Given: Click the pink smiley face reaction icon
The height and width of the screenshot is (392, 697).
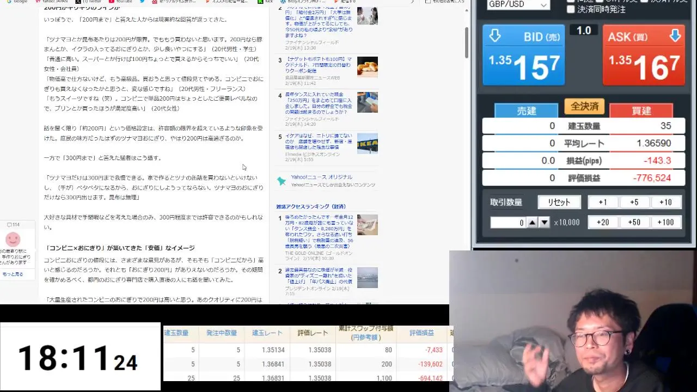Looking at the screenshot, I should (13, 239).
